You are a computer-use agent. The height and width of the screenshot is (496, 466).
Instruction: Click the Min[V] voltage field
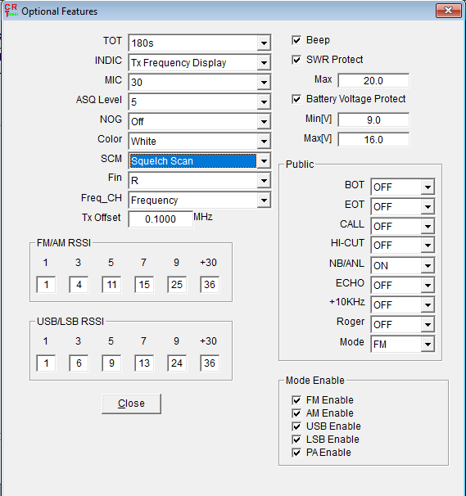[373, 119]
